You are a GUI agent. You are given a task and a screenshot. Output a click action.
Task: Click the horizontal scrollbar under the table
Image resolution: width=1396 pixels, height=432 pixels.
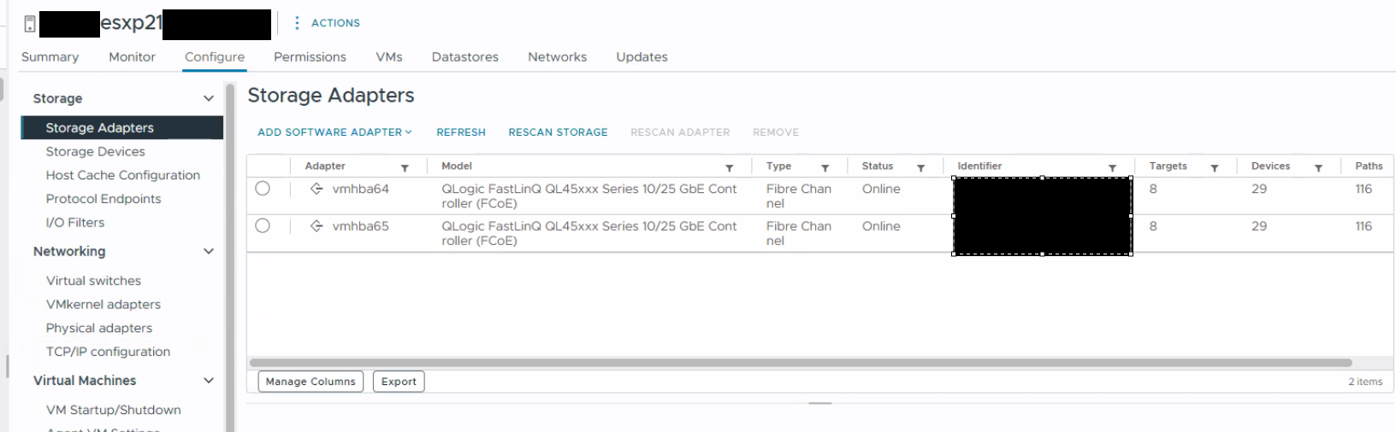point(800,363)
